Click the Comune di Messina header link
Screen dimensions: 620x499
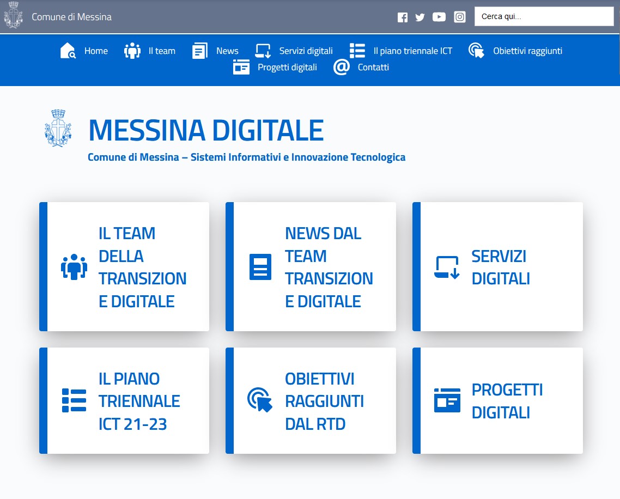(71, 17)
